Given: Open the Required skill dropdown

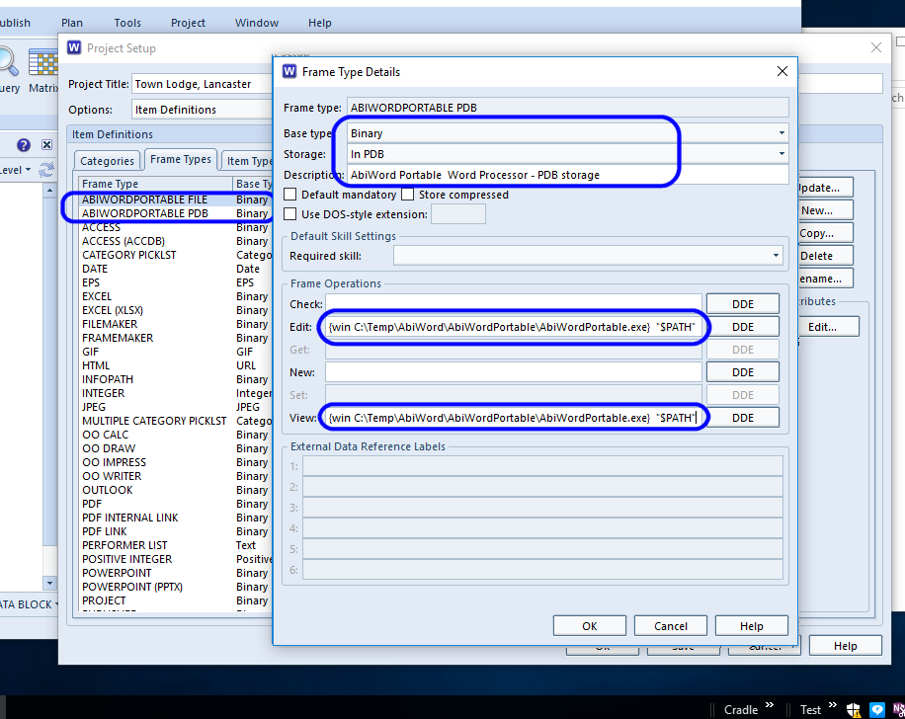Looking at the screenshot, I should pos(776,256).
